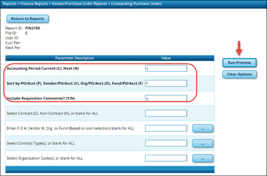
Task: Click the Parameter Description column header
Action: 75,58
